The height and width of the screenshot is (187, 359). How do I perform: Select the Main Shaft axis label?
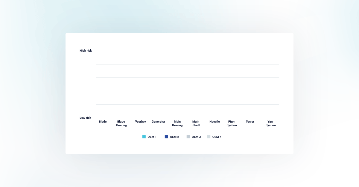click(x=196, y=123)
